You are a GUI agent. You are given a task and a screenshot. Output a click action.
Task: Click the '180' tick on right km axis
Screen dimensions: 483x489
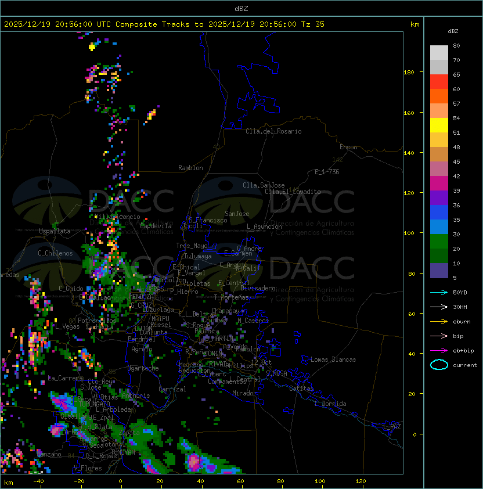pos(409,72)
